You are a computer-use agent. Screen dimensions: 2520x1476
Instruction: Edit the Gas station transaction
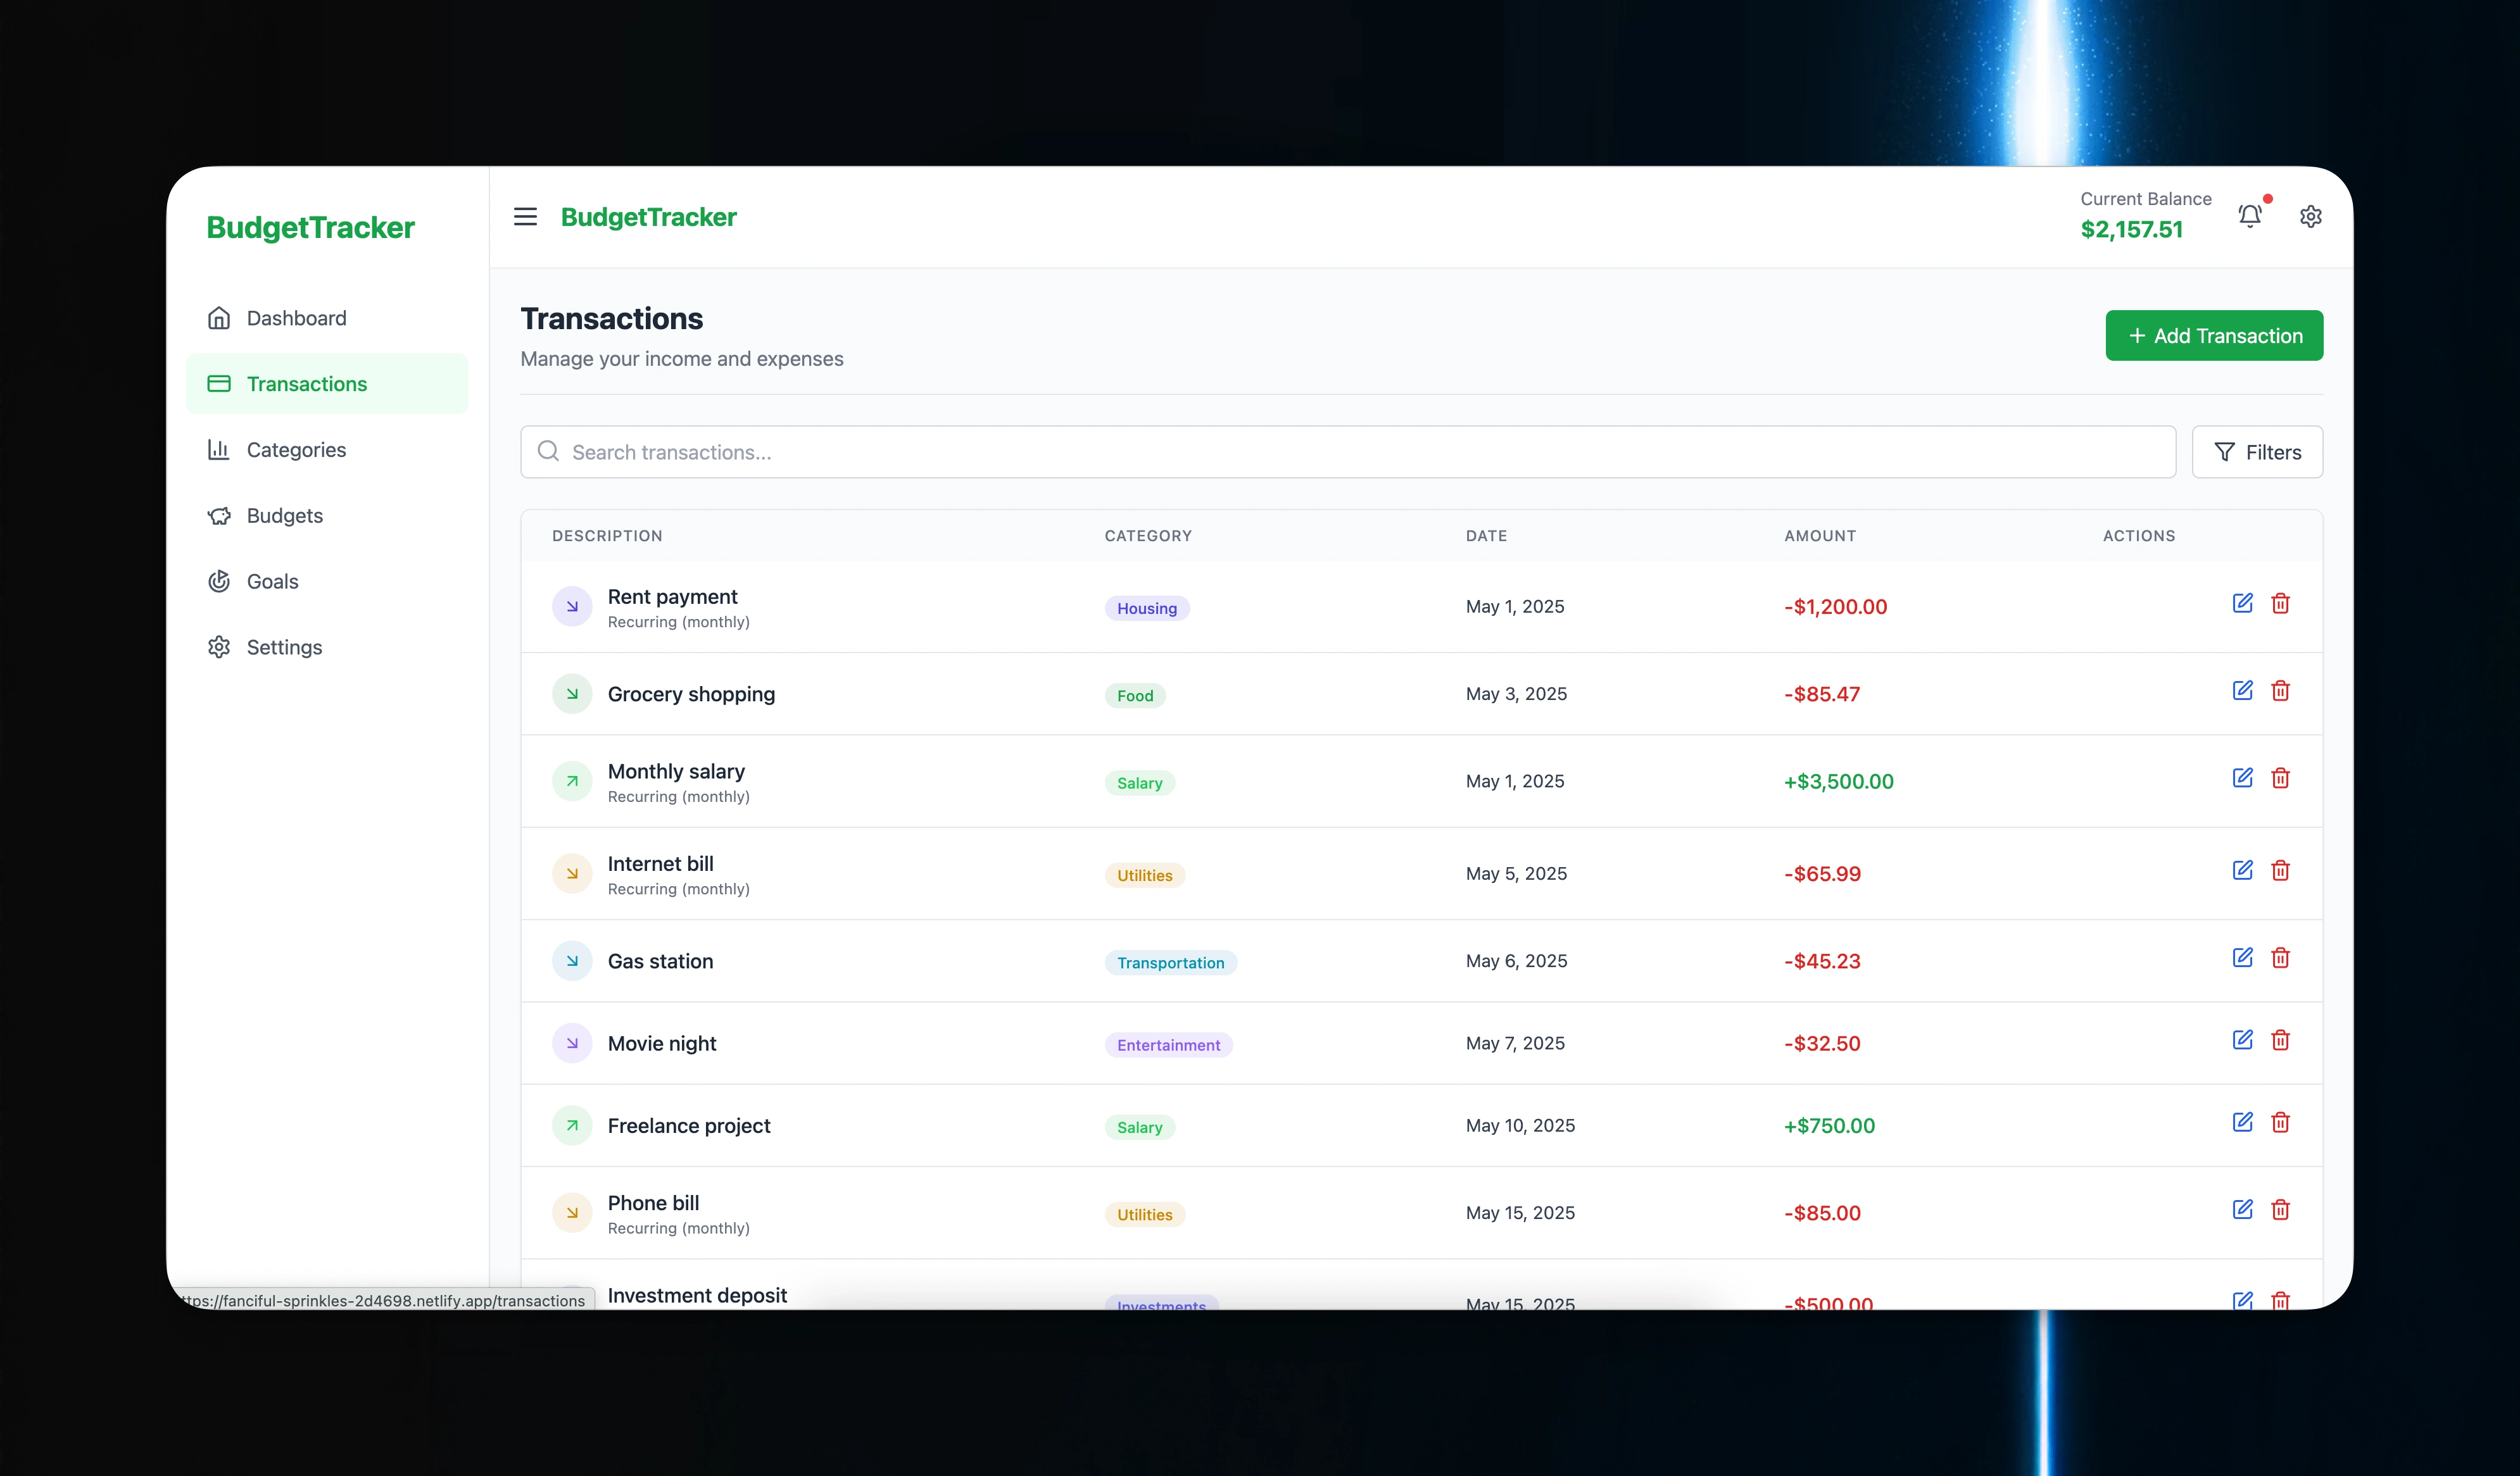coord(2243,958)
